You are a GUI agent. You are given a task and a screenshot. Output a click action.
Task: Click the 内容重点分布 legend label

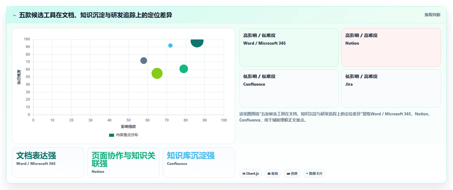coord(127,135)
